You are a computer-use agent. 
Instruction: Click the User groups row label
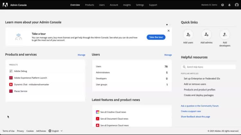point(102,85)
